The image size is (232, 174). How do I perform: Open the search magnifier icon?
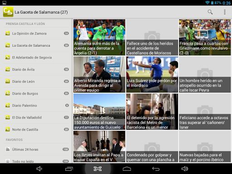click(210, 12)
